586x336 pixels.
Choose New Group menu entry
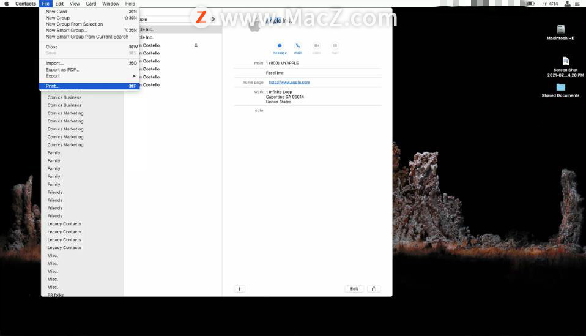point(89,18)
